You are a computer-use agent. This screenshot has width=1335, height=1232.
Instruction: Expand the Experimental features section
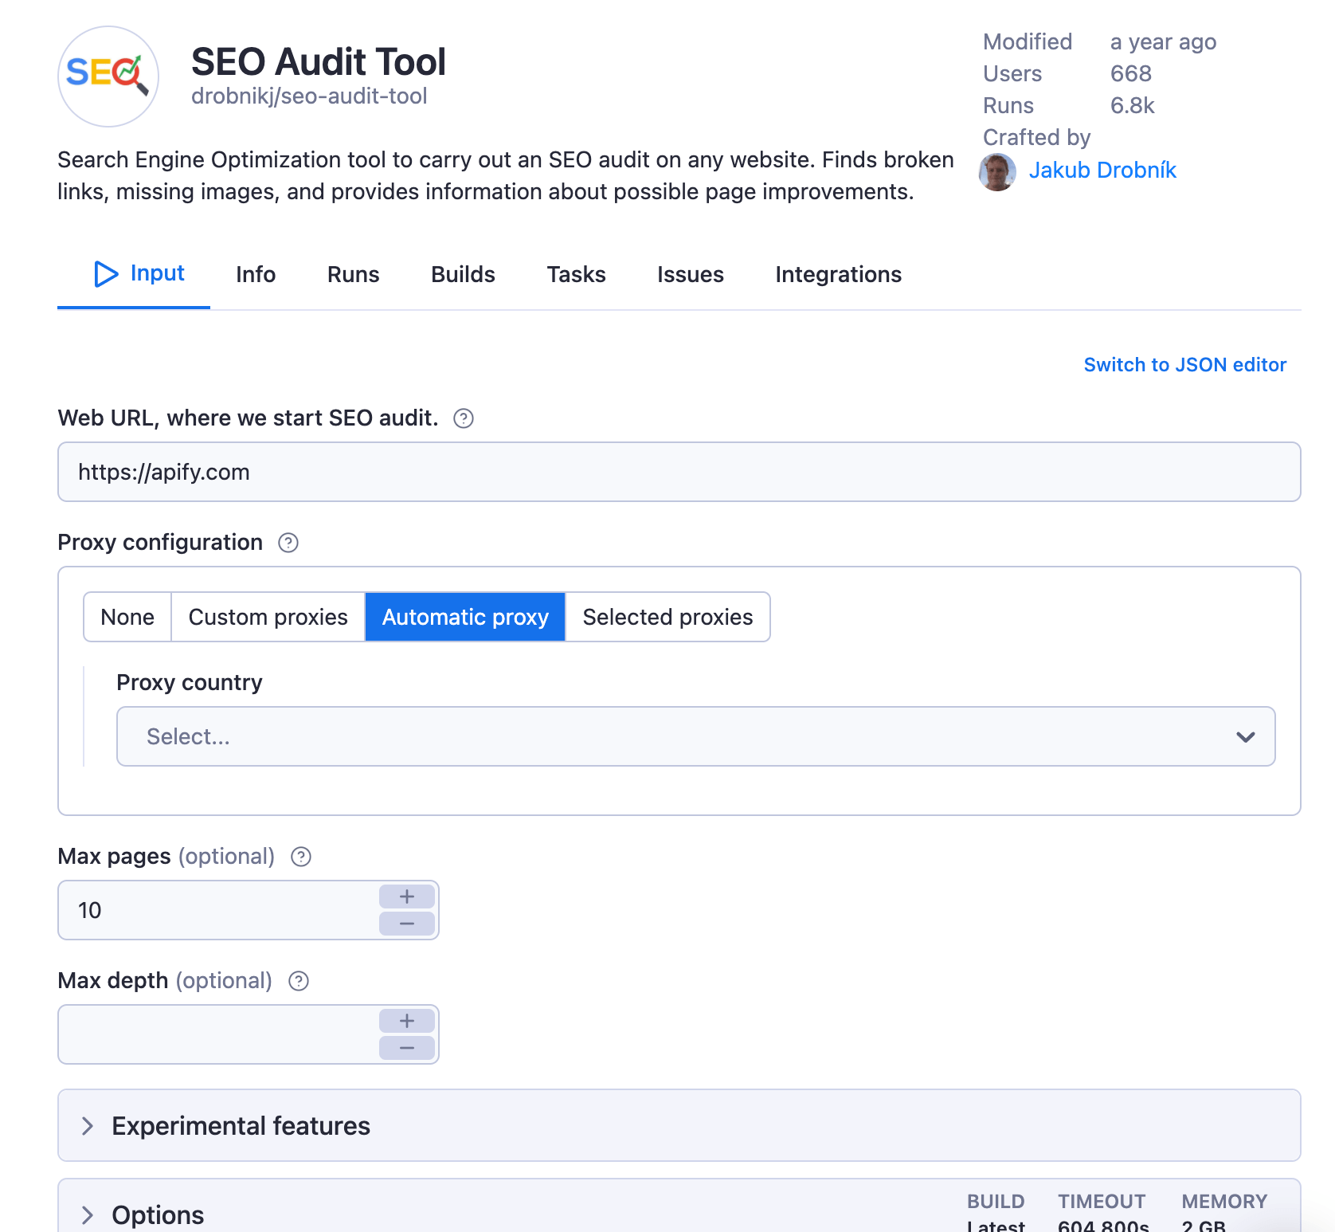click(x=241, y=1125)
